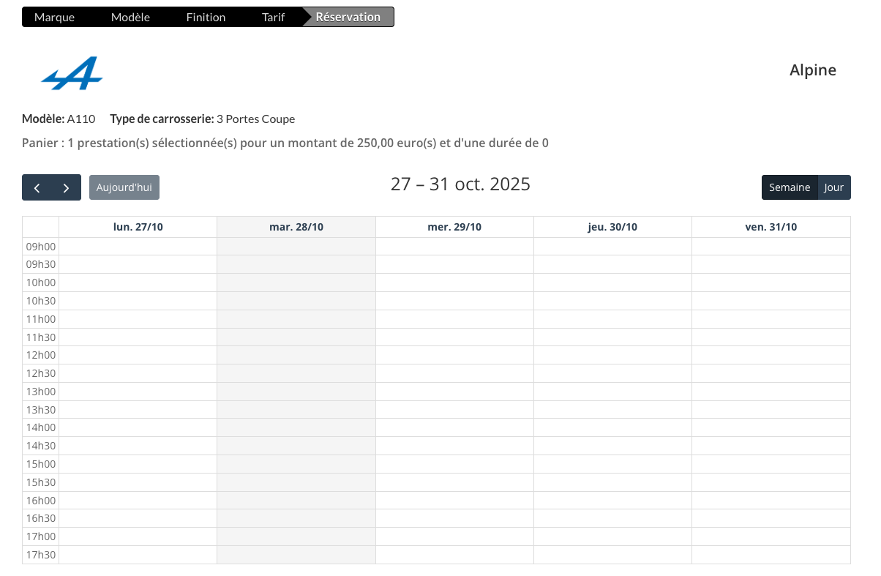Screen dimensions: 881x576
Task: Open the Marque step
Action: [x=54, y=17]
